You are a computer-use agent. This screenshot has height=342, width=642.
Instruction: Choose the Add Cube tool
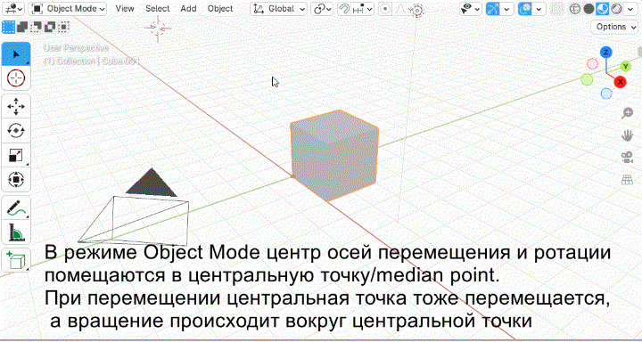click(x=16, y=260)
